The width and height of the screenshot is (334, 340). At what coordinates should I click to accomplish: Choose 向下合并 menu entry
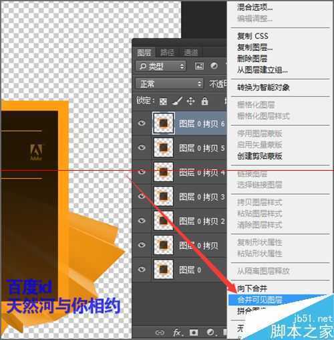(252, 288)
